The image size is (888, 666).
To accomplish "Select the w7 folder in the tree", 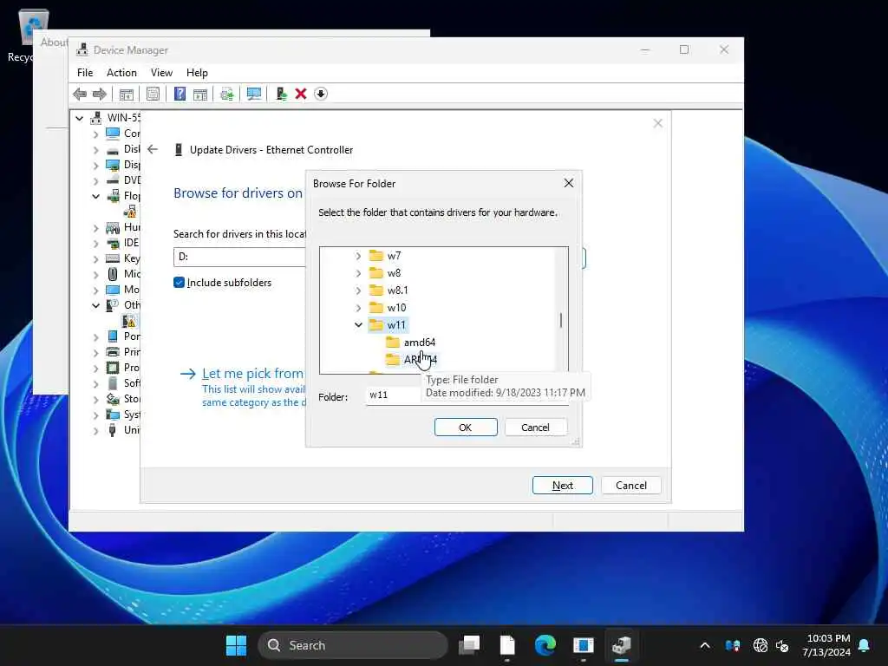I will click(395, 256).
